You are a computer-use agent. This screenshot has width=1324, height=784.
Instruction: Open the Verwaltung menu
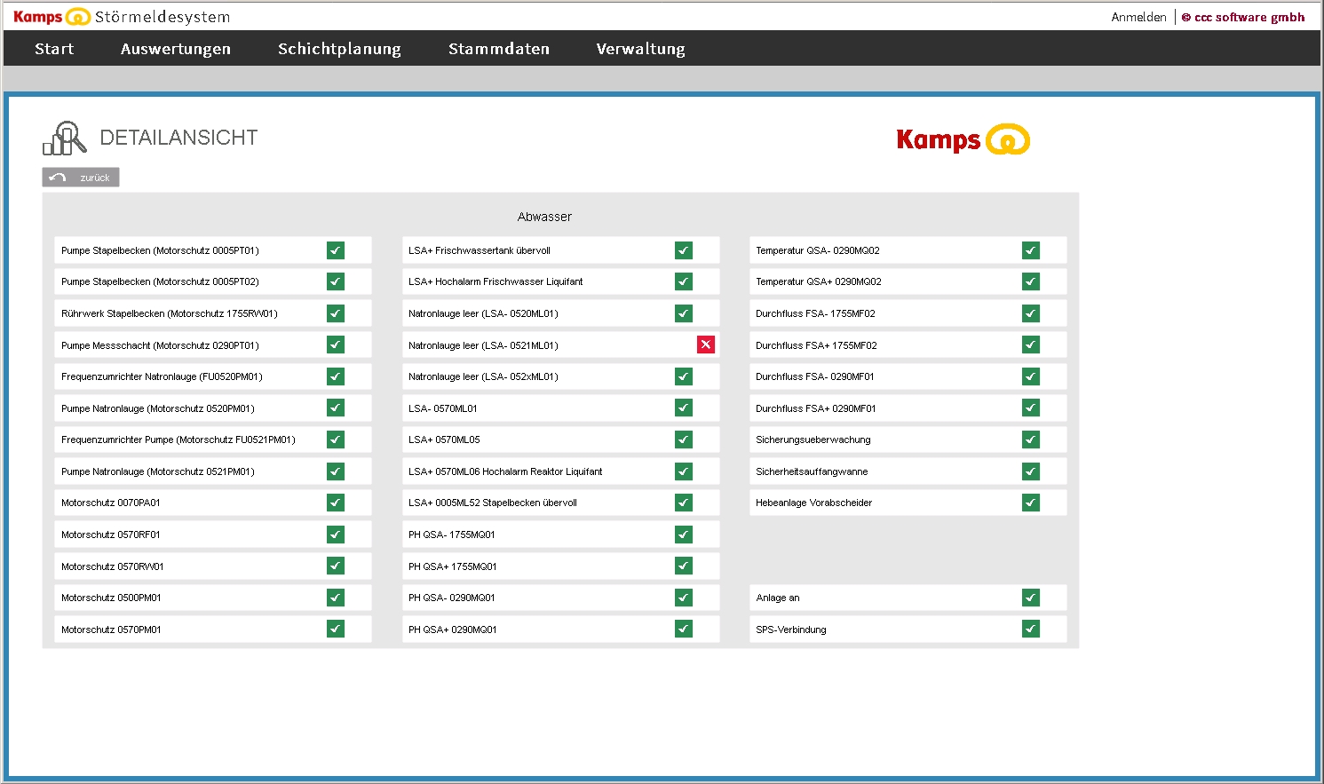pyautogui.click(x=640, y=49)
